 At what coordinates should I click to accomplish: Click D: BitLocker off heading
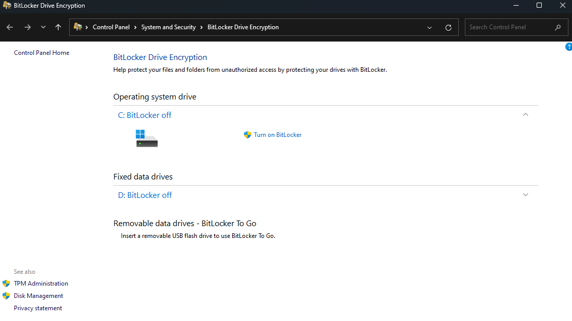point(145,195)
